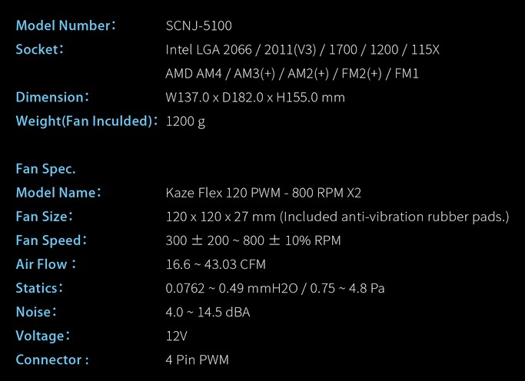Click the Weight(Fan Inculded) label
Viewport: 525px width, 381px height.
click(x=87, y=121)
